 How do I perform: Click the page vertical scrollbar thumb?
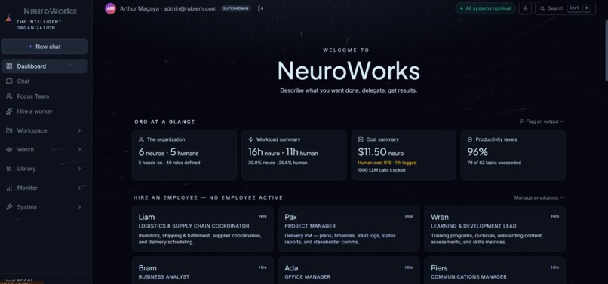[x=606, y=50]
